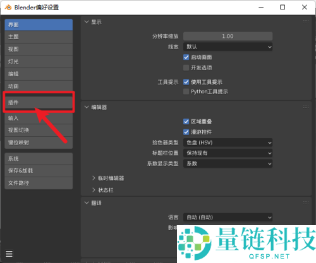
Task: Close the Blender preferences window
Action: 305,8
